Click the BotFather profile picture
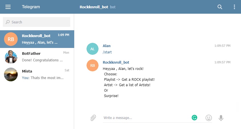This screenshot has height=129, width=241. pos(11,57)
